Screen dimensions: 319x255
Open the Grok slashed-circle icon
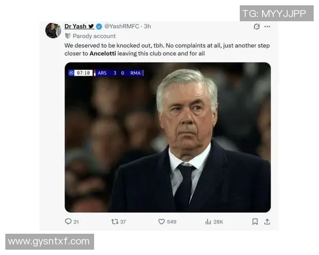click(257, 27)
